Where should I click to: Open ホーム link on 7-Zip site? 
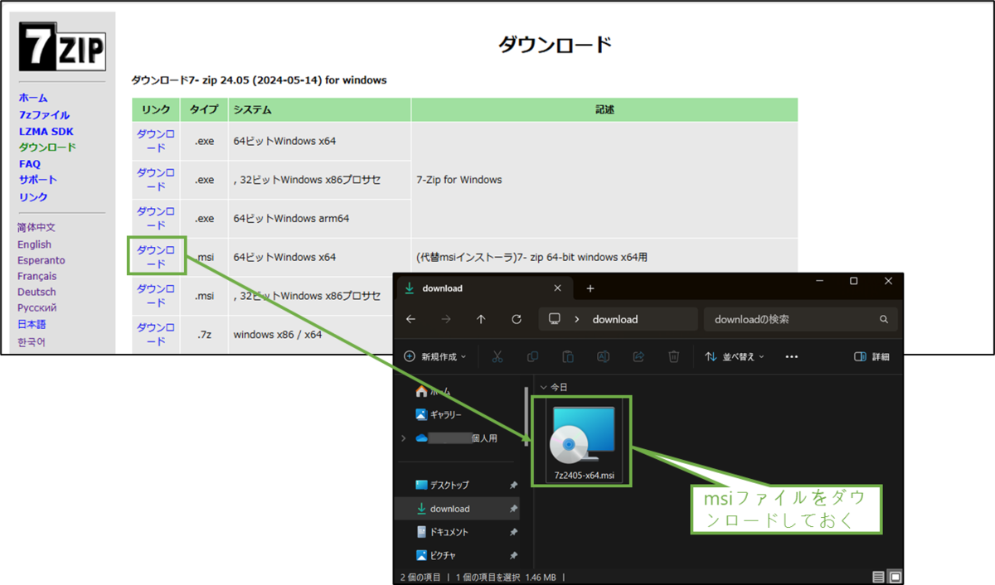[33, 98]
